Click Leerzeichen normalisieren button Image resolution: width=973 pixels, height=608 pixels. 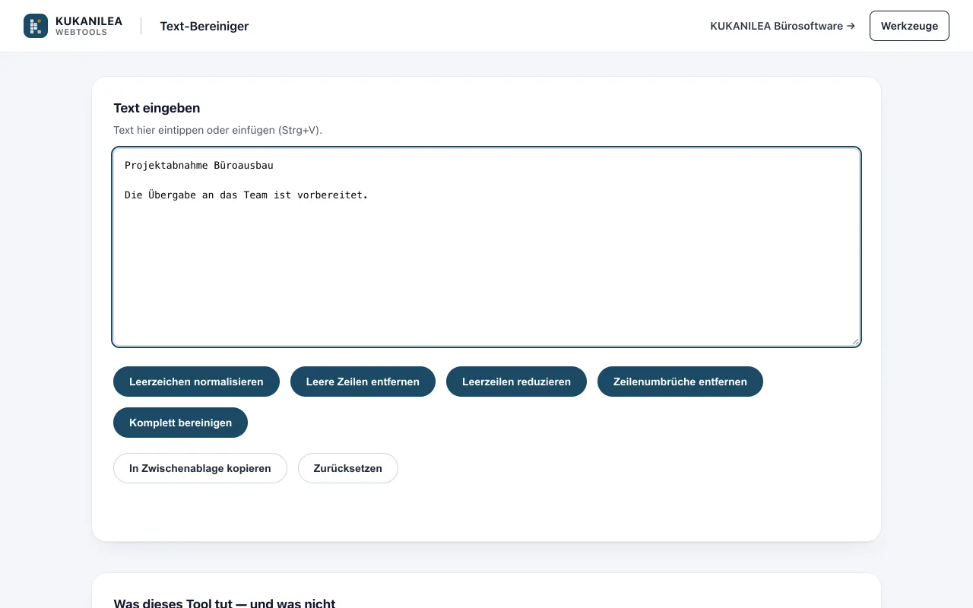tap(196, 382)
